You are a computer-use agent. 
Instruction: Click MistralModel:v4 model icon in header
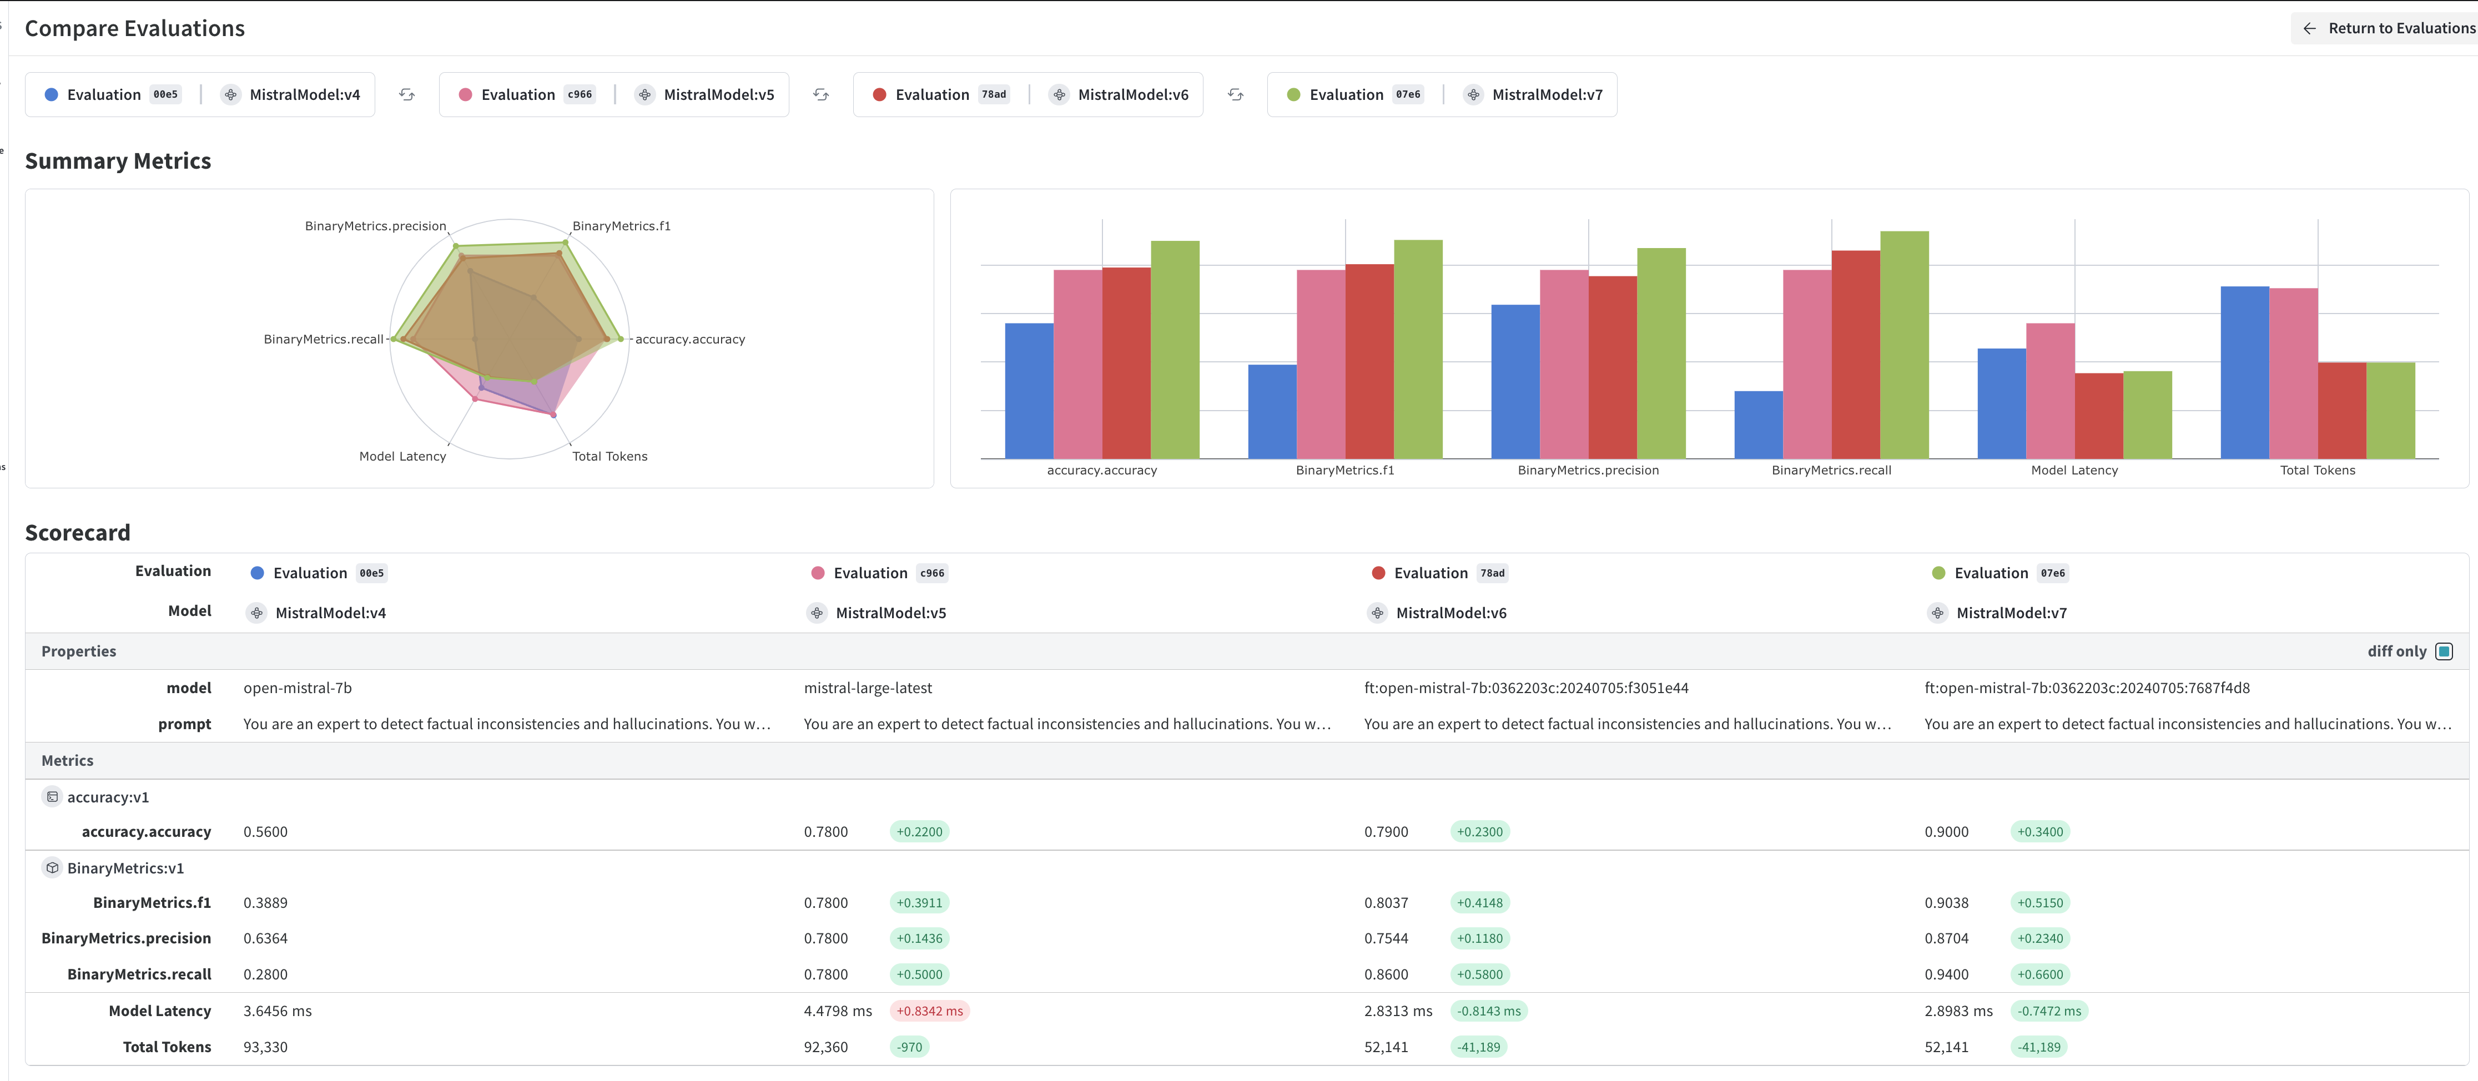click(x=231, y=94)
